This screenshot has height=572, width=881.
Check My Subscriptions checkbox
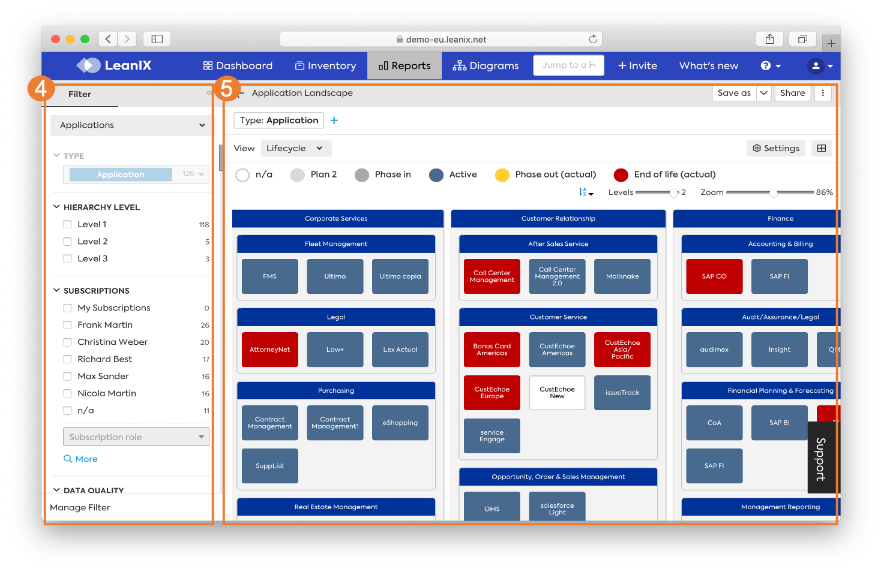(x=67, y=308)
